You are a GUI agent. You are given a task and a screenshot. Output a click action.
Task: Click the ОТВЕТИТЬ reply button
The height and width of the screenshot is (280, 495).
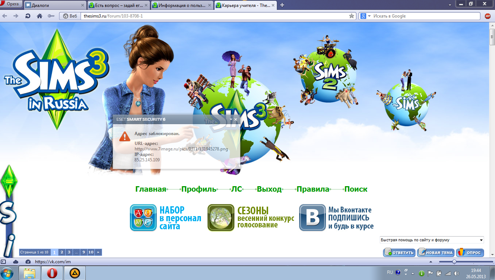point(399,253)
